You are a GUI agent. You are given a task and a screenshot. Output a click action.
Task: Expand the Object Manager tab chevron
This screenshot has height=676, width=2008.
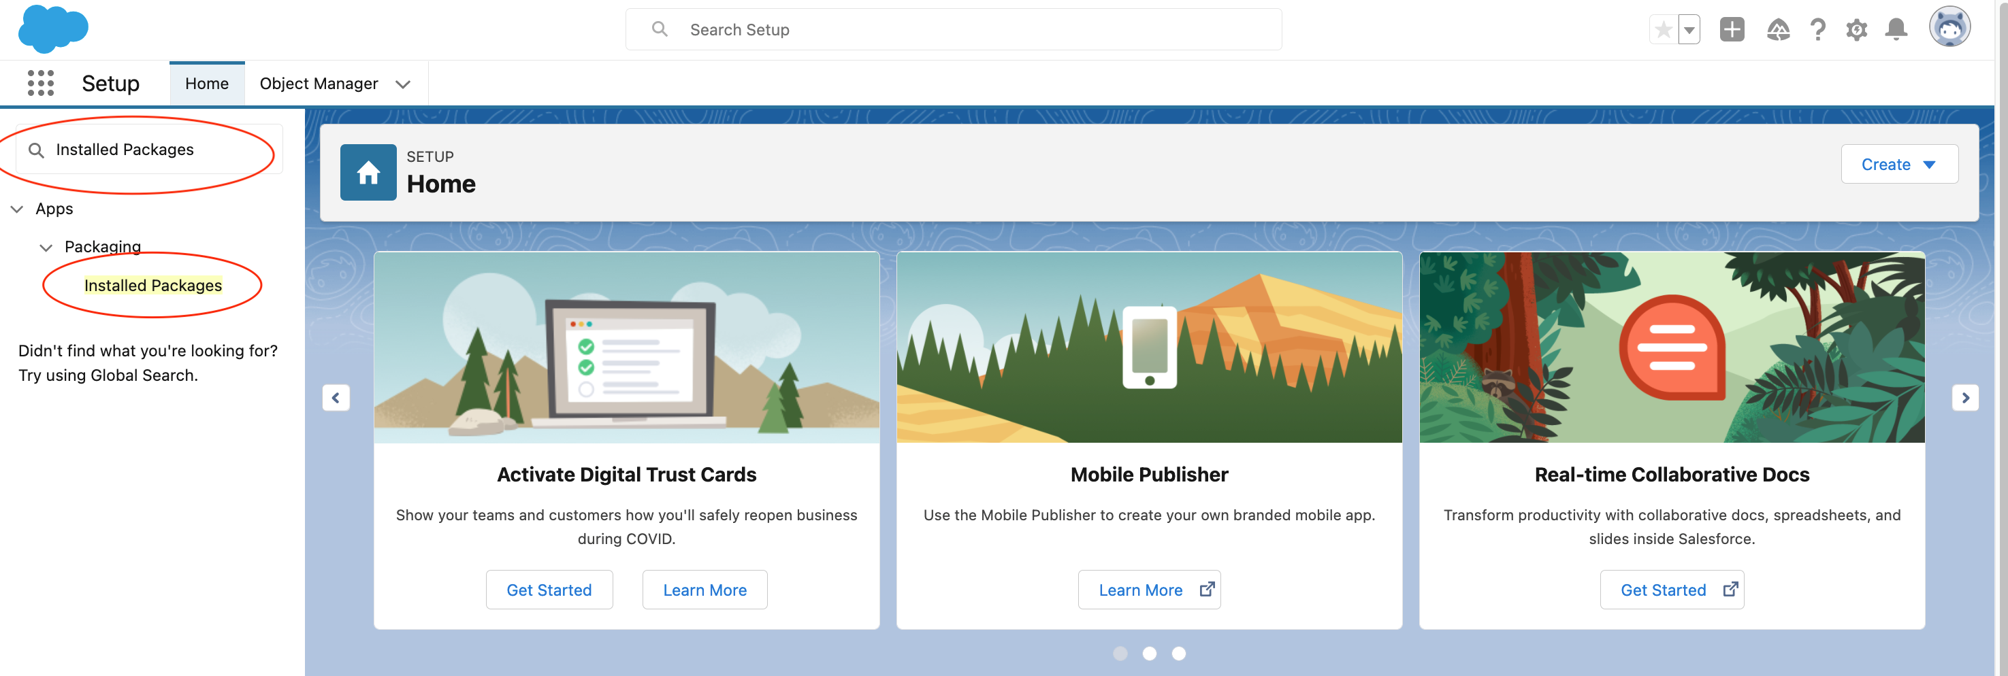403,84
